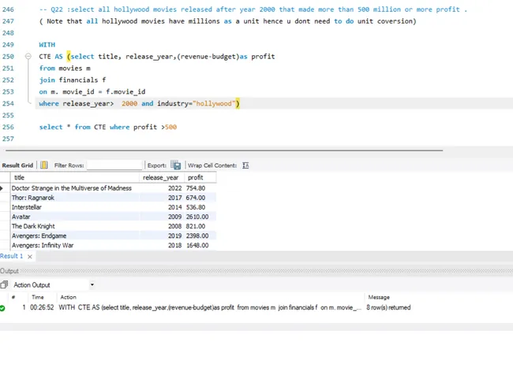Screen dimensions: 513x371
Task: Place cursor on 'join financials f' line
Action: [73, 80]
